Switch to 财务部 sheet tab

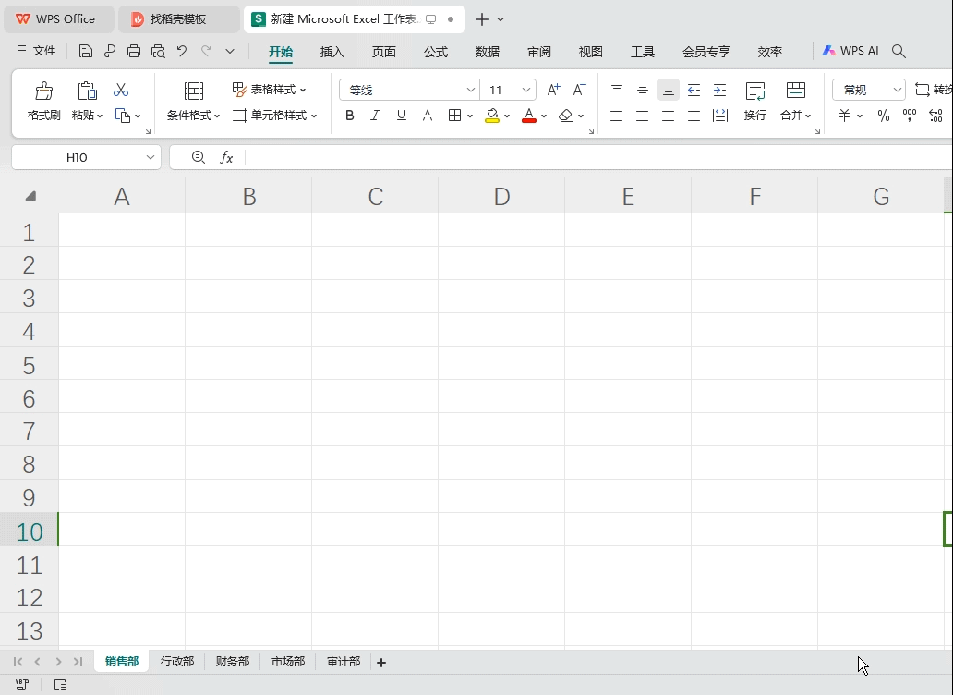pos(233,662)
